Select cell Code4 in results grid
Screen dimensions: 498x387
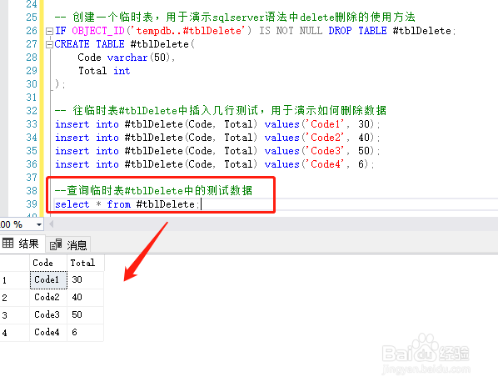[x=48, y=333]
